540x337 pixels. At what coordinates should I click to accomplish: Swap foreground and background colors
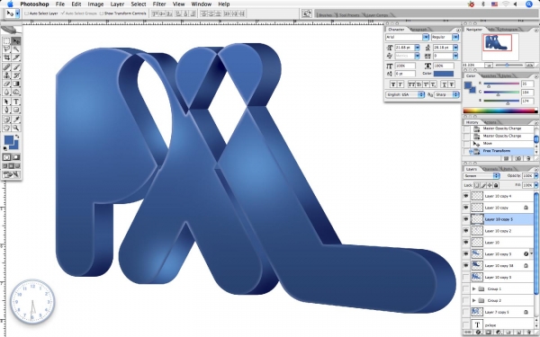(17, 137)
